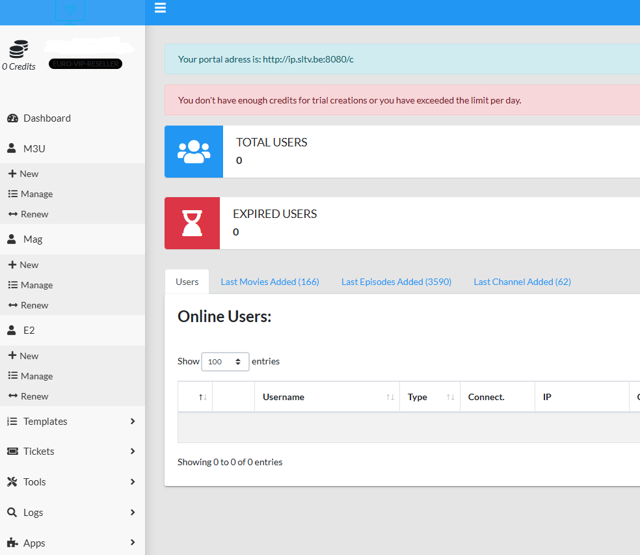Screen dimensions: 640x555
Task: Click the Tools wrench icon
Action: click(x=12, y=482)
